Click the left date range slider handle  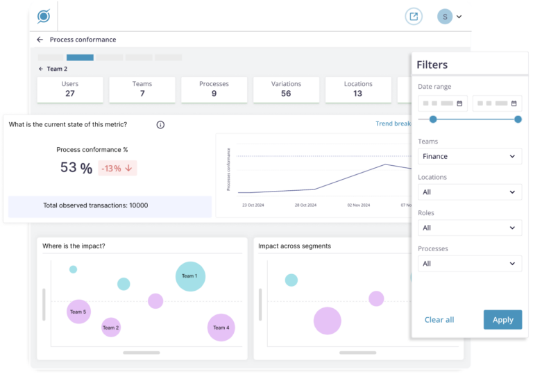point(433,119)
